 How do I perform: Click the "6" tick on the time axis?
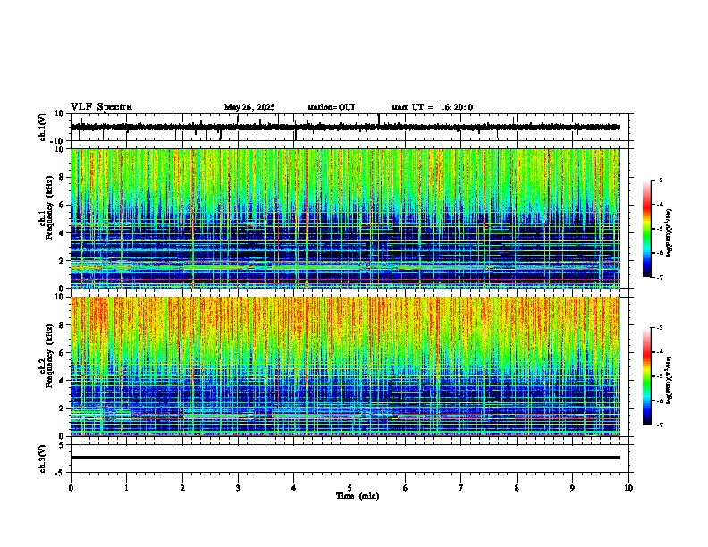(406, 488)
